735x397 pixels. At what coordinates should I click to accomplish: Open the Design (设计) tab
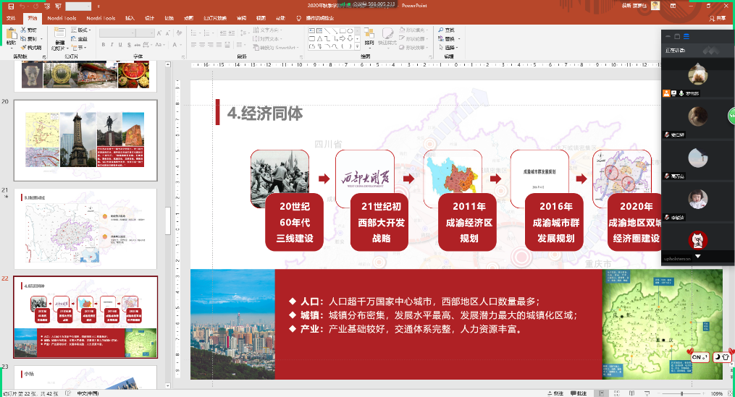149,18
